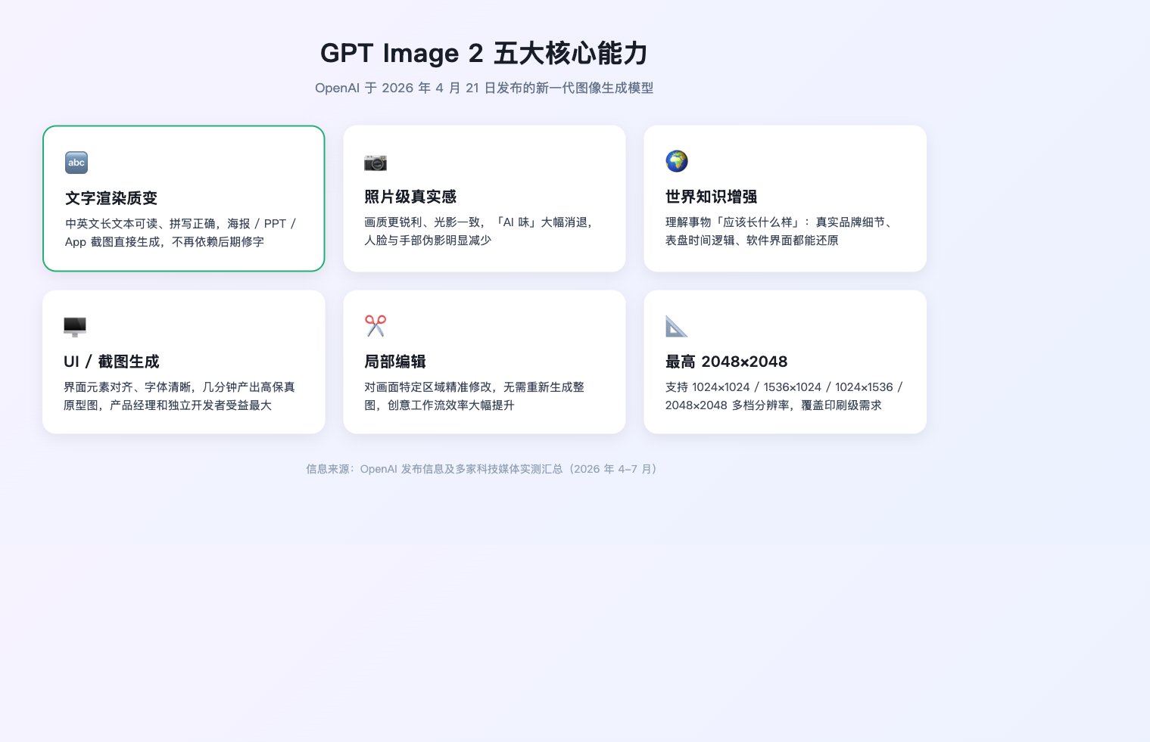The height and width of the screenshot is (742, 1150).
Task: Click the description starting 画质更锐利
Action: point(480,231)
